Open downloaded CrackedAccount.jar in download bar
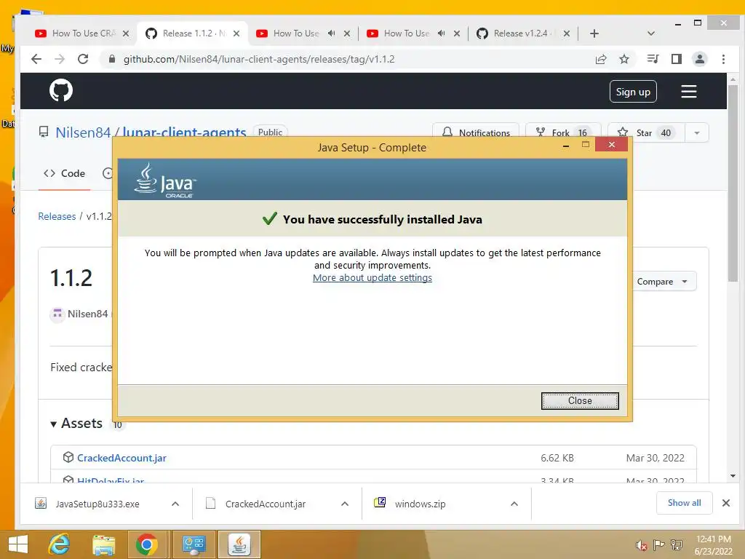The width and height of the screenshot is (745, 559). point(265,504)
